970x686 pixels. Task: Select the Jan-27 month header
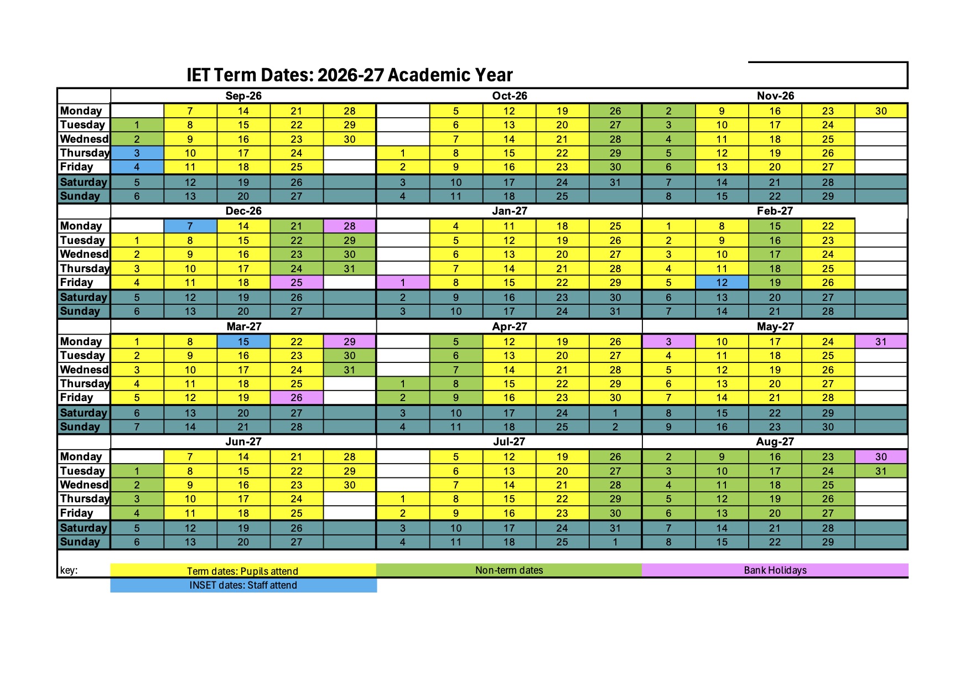coord(509,211)
